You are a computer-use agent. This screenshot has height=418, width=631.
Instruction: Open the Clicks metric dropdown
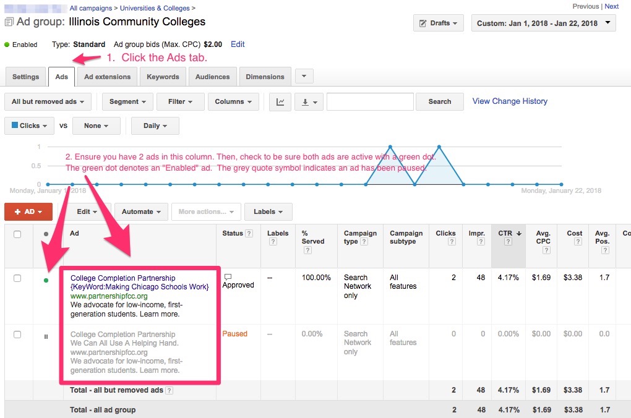coord(29,126)
